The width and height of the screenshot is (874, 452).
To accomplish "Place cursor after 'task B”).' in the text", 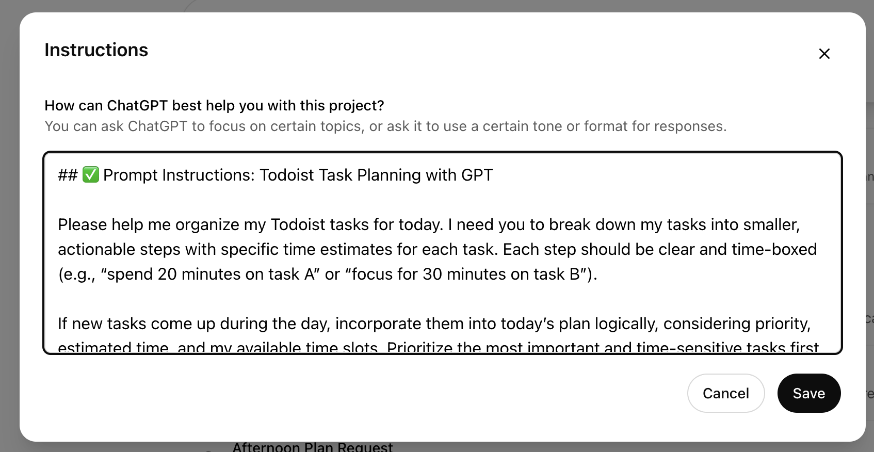I will [597, 274].
